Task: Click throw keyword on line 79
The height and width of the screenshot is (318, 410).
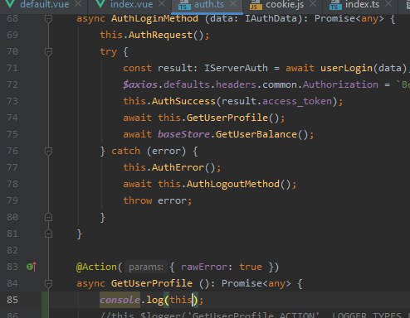Action: coord(138,200)
